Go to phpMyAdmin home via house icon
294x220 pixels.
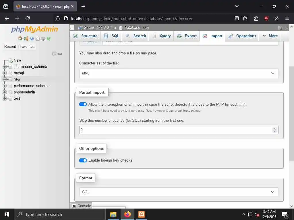click(x=20, y=39)
